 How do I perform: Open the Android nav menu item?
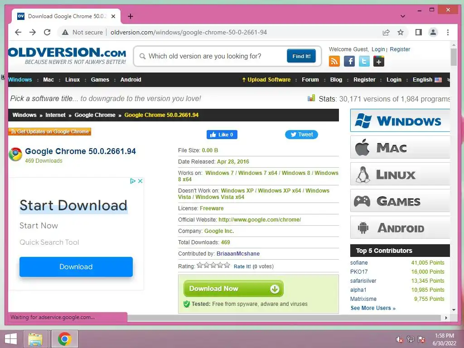(131, 80)
